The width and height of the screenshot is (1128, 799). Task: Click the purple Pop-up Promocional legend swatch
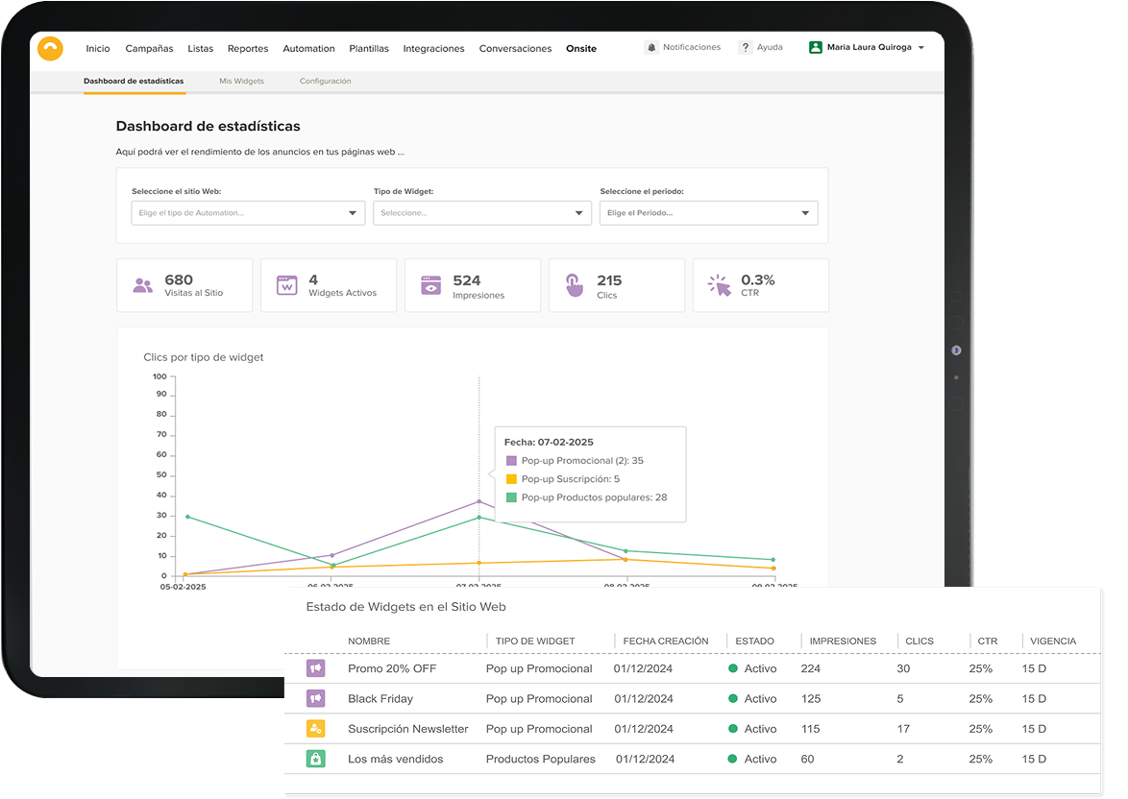(x=511, y=460)
